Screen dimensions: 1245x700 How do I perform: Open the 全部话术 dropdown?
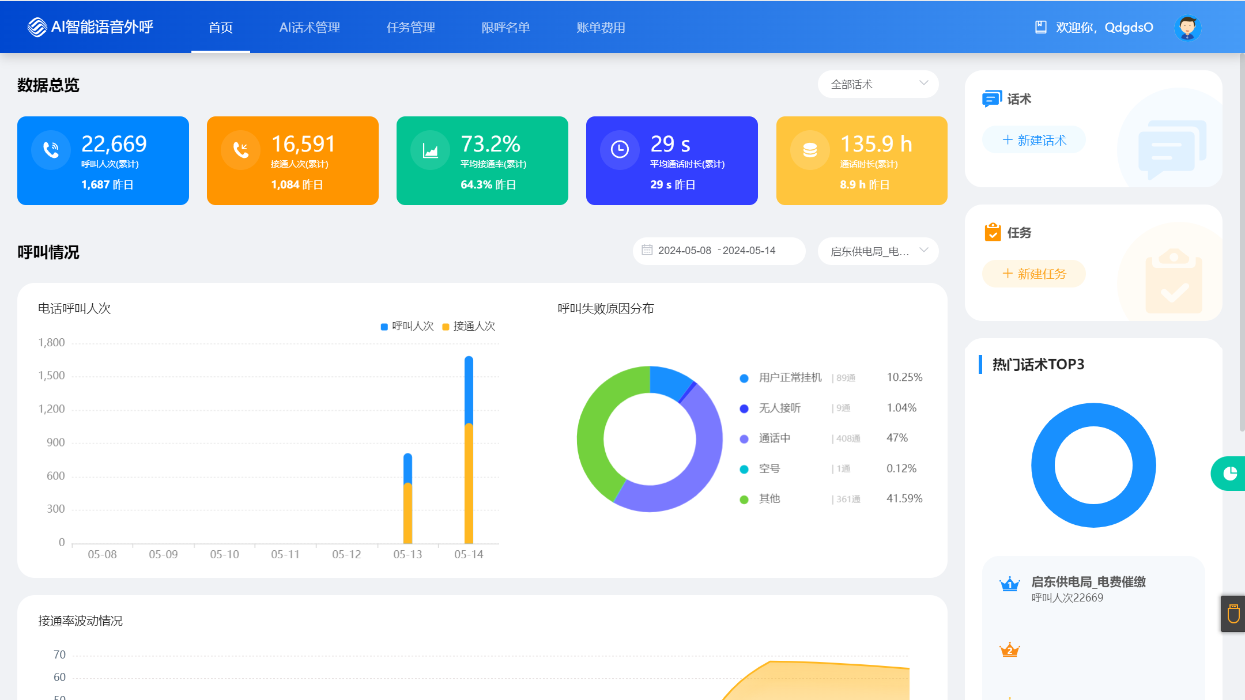point(878,84)
